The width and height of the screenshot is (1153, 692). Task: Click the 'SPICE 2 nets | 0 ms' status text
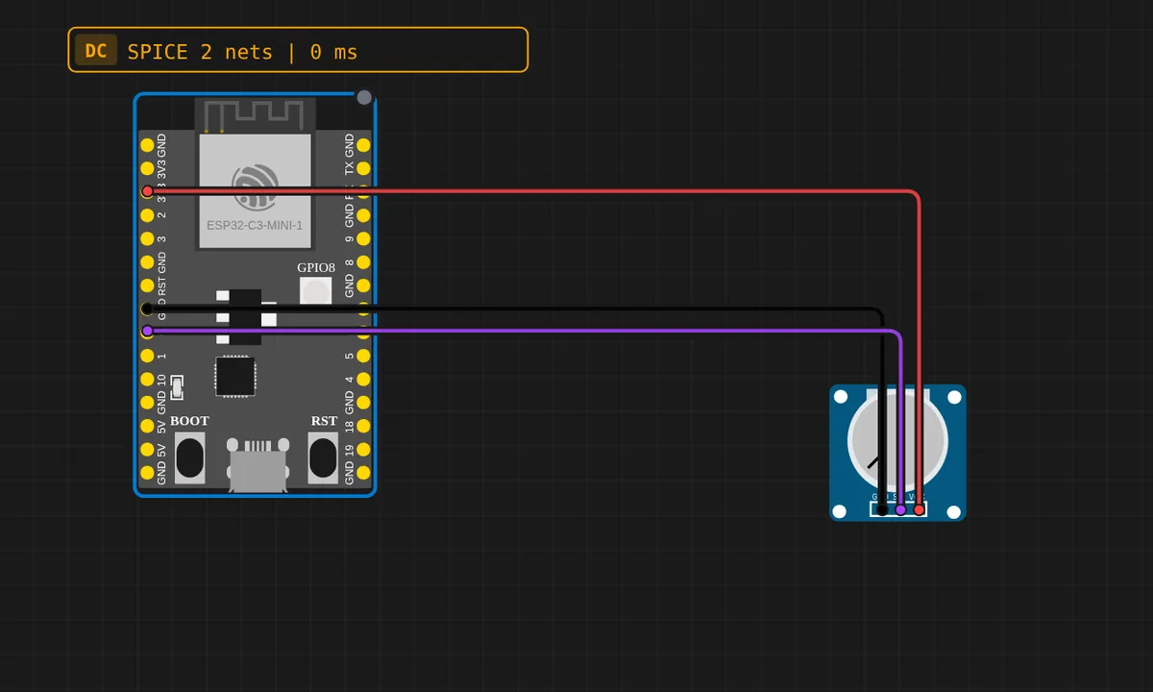coord(242,52)
